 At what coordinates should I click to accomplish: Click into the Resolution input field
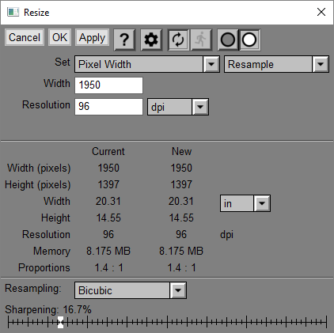tap(108, 107)
